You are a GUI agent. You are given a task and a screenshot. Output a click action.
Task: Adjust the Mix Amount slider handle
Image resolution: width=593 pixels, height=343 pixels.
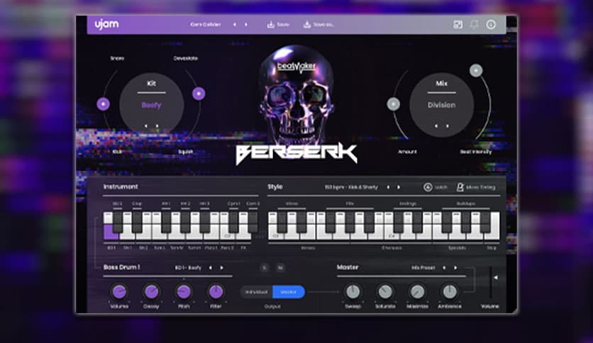393,104
